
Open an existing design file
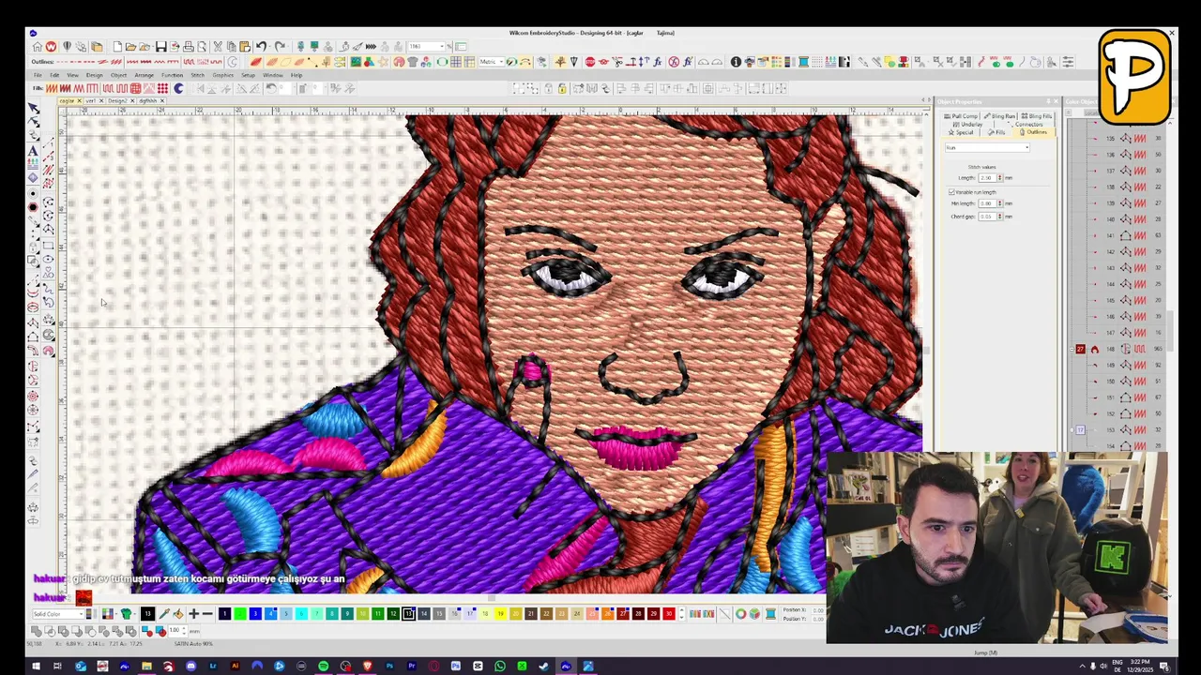(x=130, y=46)
